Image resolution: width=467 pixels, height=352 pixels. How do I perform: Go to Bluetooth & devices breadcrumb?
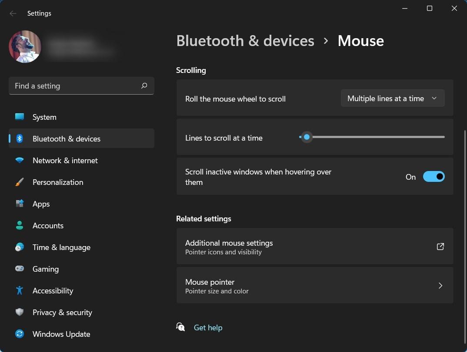point(245,41)
